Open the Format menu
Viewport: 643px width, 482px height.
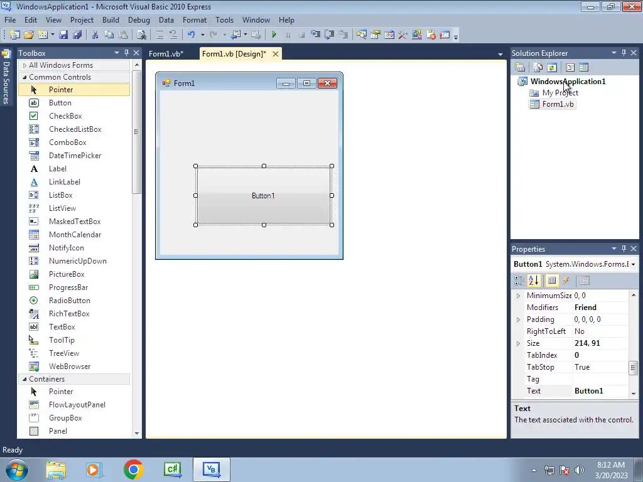(195, 19)
